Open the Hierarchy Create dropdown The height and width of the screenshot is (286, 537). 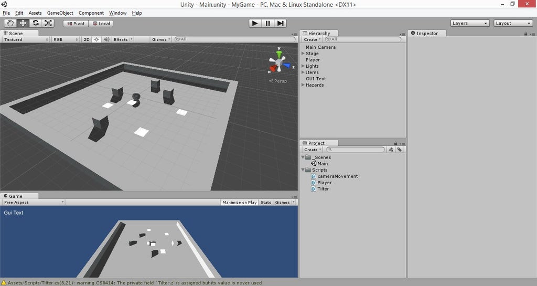[312, 39]
